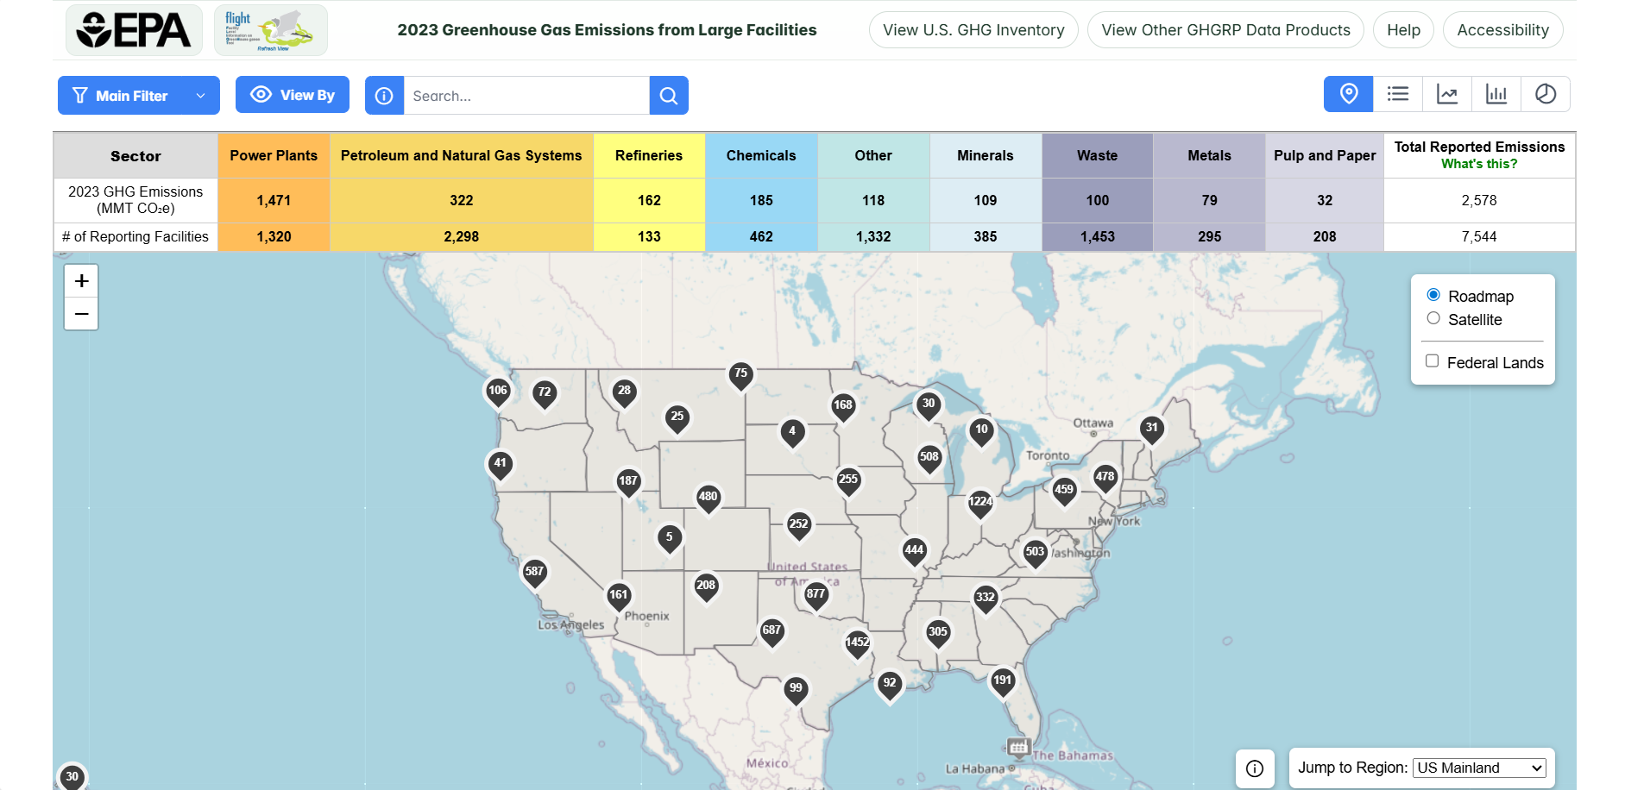This screenshot has height=790, width=1625.
Task: Select the Satellite map option
Action: 1433,318
